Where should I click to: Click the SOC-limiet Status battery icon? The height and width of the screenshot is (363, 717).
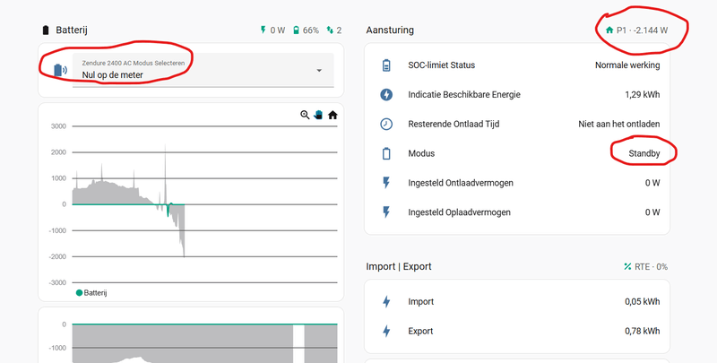point(386,65)
